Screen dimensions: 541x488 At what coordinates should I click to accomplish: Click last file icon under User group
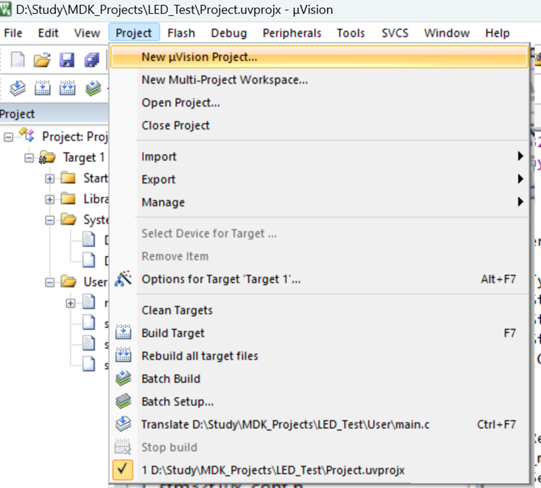click(x=89, y=364)
